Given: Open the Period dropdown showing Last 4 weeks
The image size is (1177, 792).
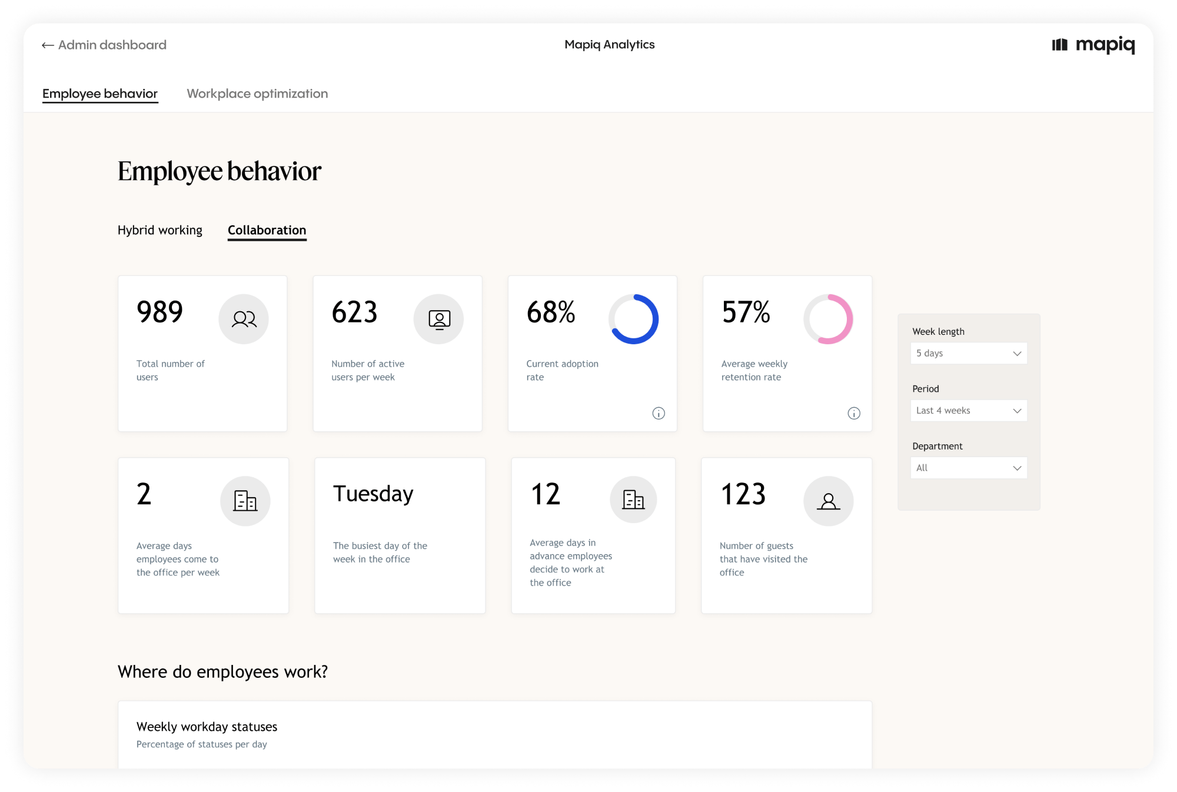Looking at the screenshot, I should (969, 410).
